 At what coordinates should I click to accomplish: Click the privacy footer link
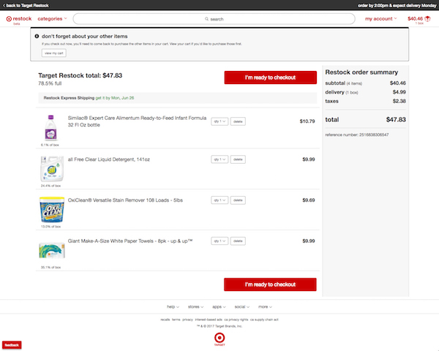click(187, 320)
